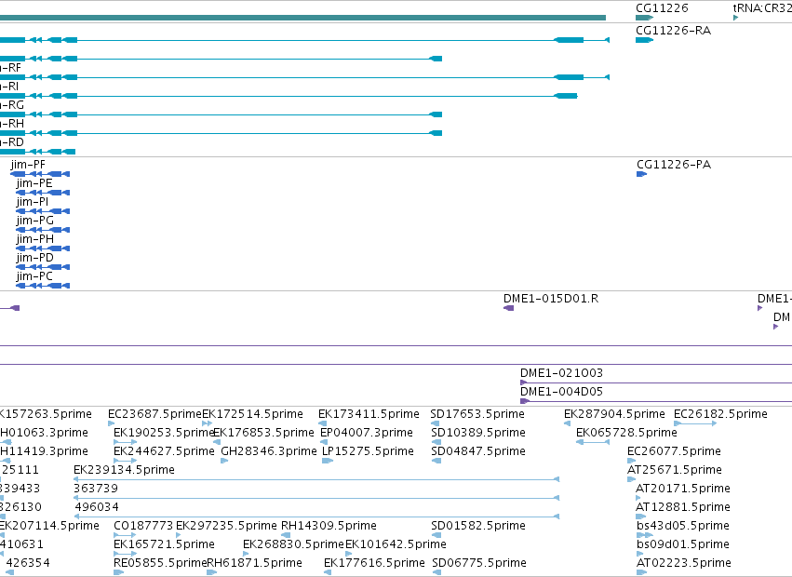Open EST label RH14309.5prime
The height and width of the screenshot is (577, 792).
pos(329,526)
